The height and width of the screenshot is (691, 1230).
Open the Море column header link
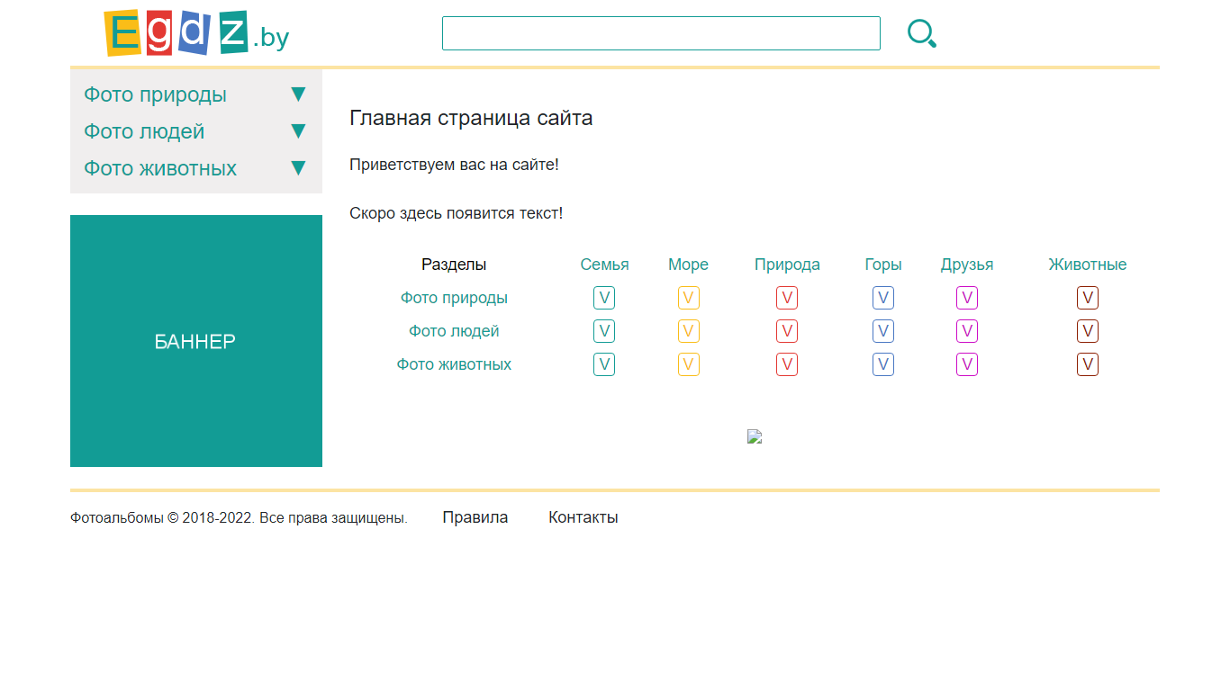click(x=688, y=265)
